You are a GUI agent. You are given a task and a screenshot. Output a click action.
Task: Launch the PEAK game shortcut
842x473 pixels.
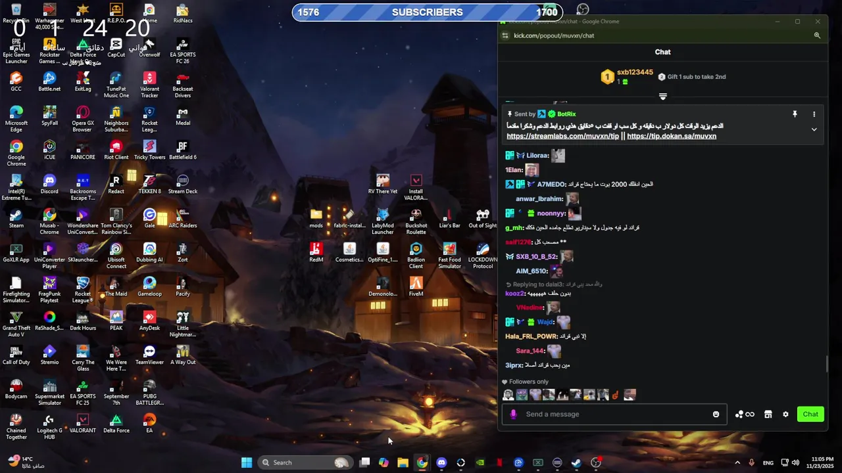coord(116,321)
